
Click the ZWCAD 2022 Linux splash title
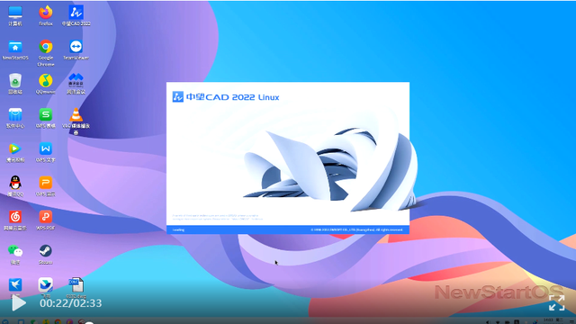point(233,97)
